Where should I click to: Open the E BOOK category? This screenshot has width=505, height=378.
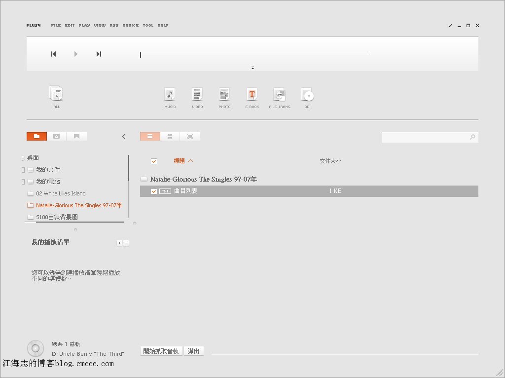[252, 98]
